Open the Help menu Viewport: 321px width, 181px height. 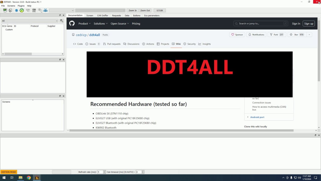[x=29, y=6]
